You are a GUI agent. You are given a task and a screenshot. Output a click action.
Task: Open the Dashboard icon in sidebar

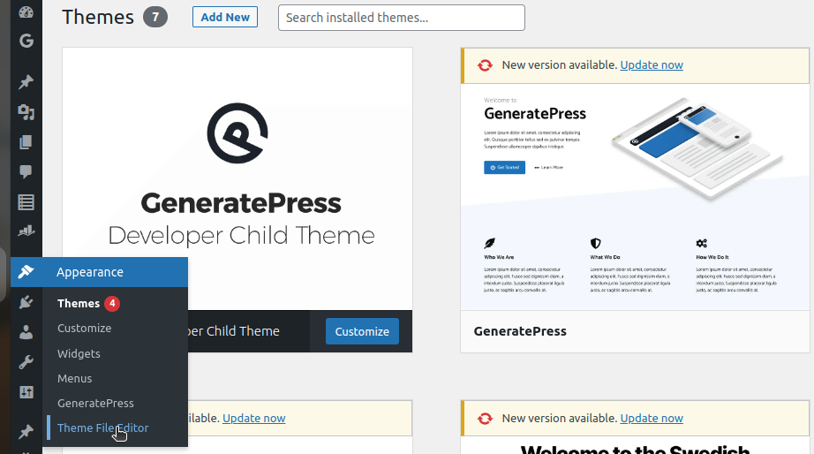pos(26,11)
